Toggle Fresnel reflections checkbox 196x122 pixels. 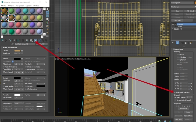coord(4,67)
